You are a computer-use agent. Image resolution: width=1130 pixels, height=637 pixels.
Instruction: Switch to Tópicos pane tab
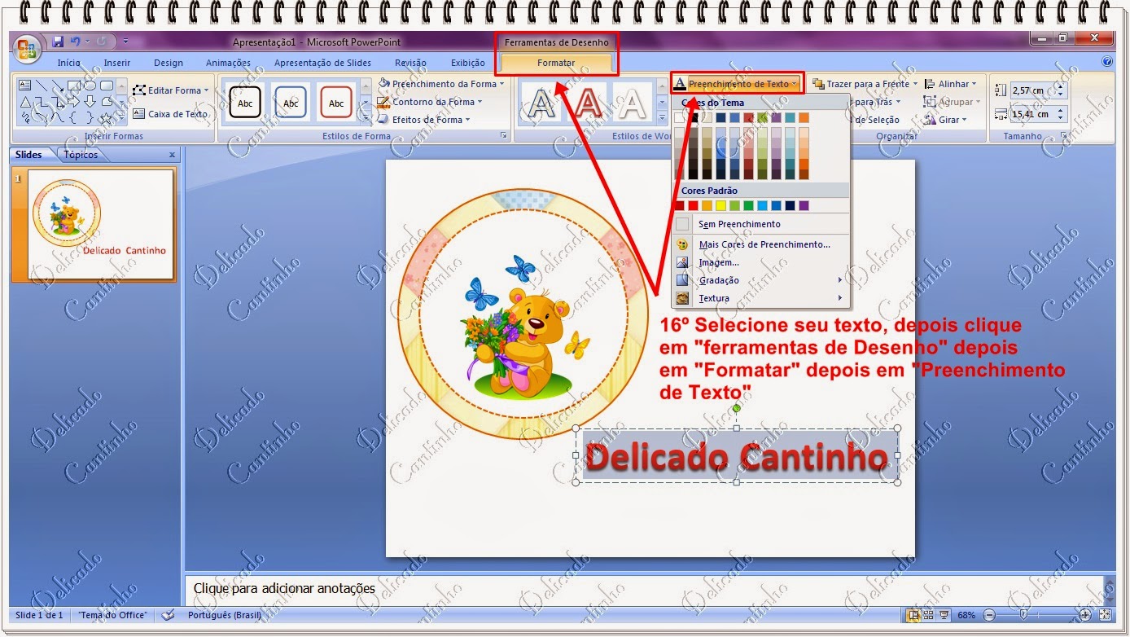click(x=81, y=155)
